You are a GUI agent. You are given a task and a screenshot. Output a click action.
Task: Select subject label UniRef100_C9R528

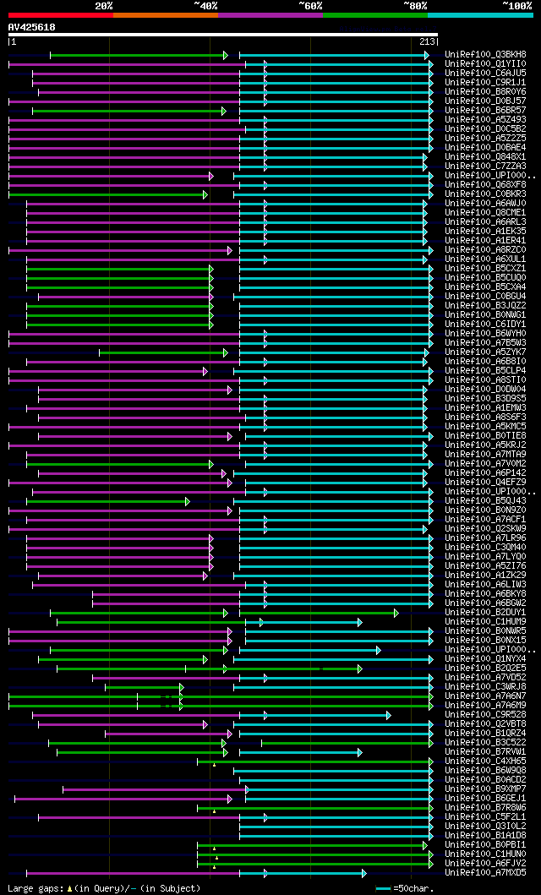486,715
